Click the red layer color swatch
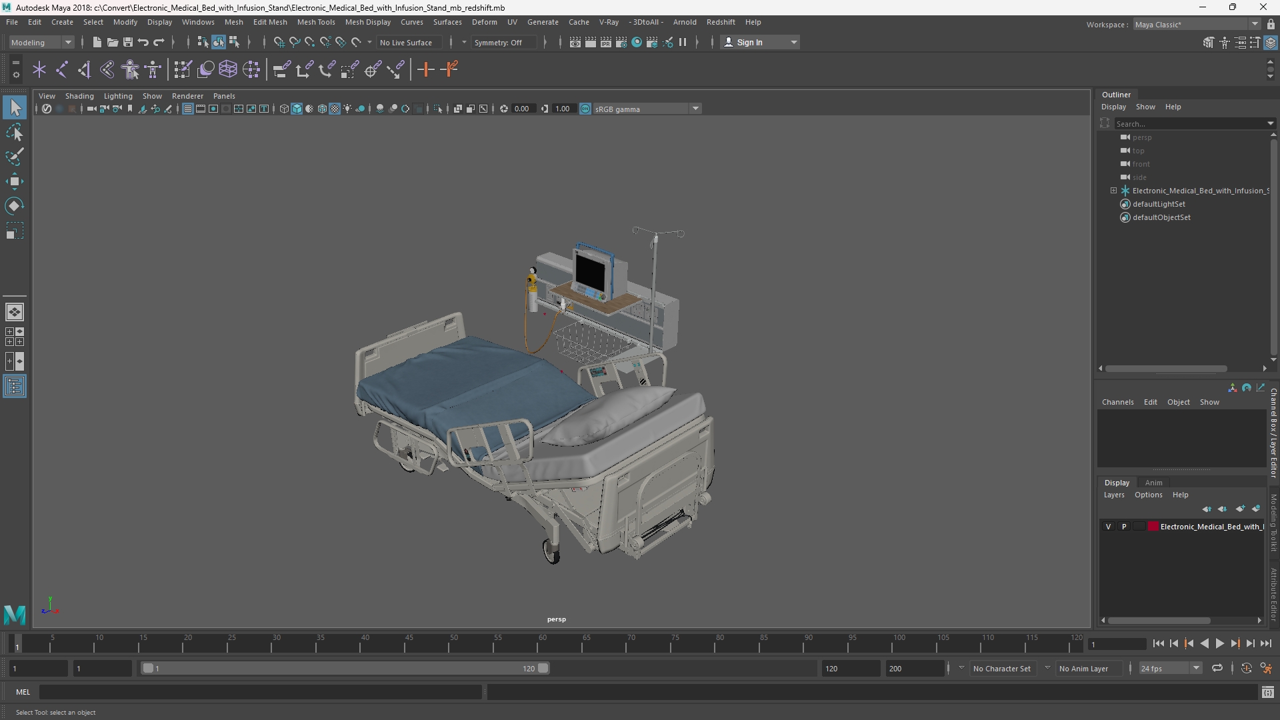Image resolution: width=1280 pixels, height=720 pixels. 1153,527
